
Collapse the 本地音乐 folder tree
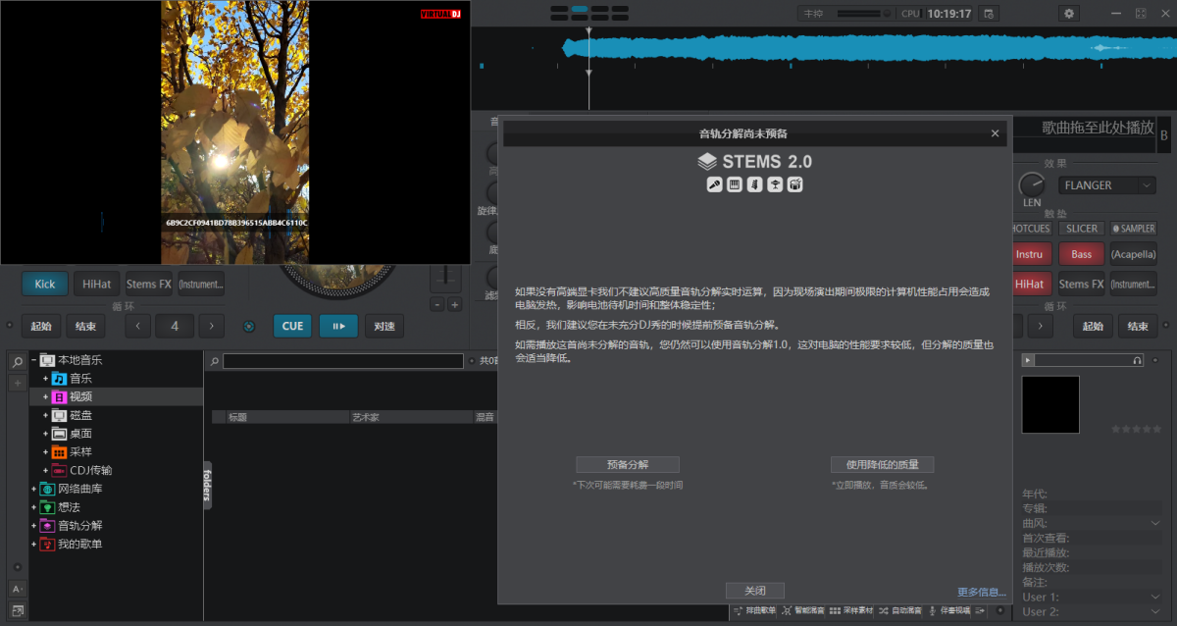(32, 357)
